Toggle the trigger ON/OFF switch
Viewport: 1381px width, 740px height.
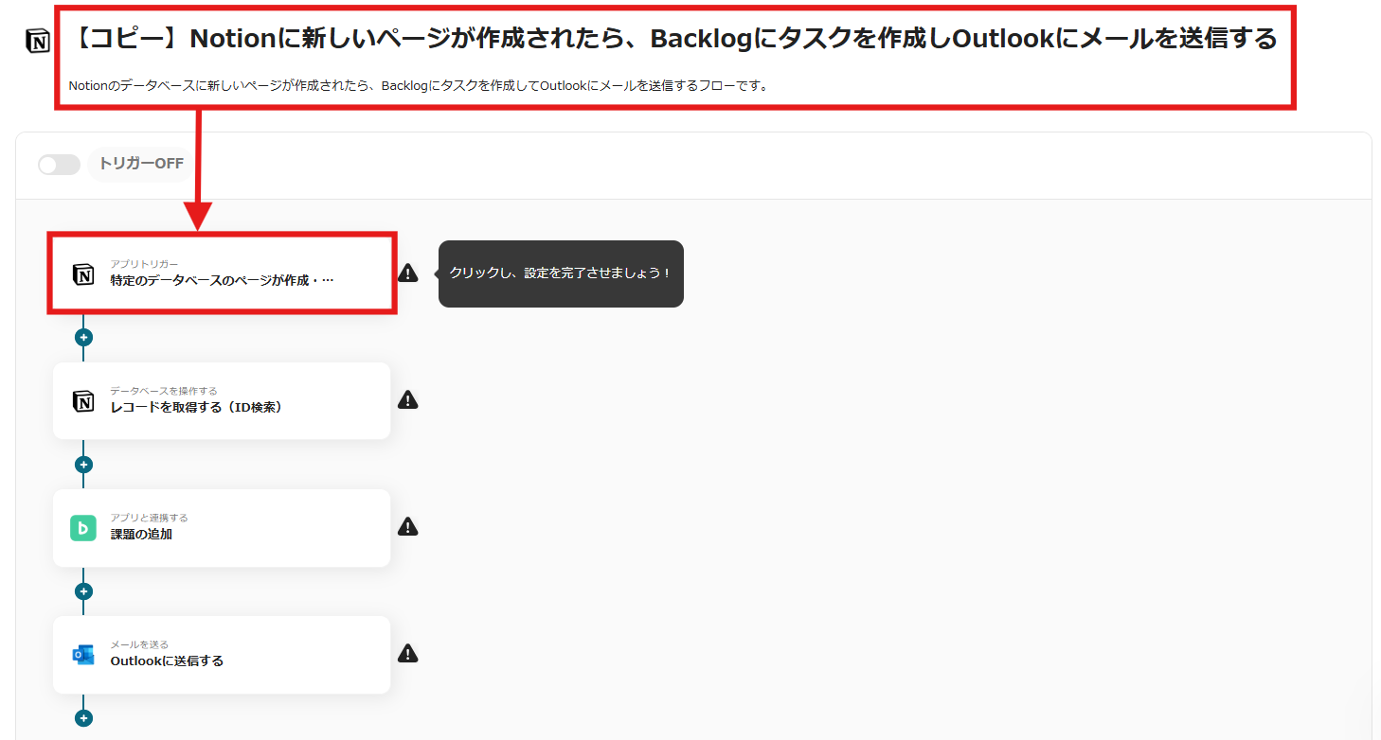point(59,165)
